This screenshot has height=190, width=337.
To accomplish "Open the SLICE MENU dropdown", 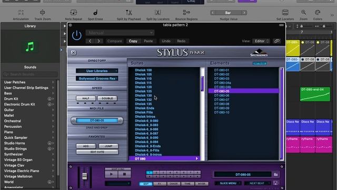I will coord(228,183).
